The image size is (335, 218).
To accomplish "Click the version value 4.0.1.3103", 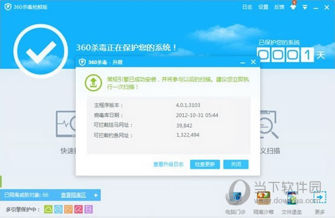I will 188,105.
